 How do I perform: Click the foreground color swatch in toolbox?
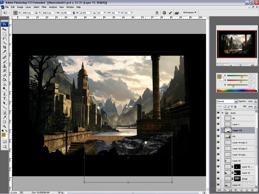point(4,135)
